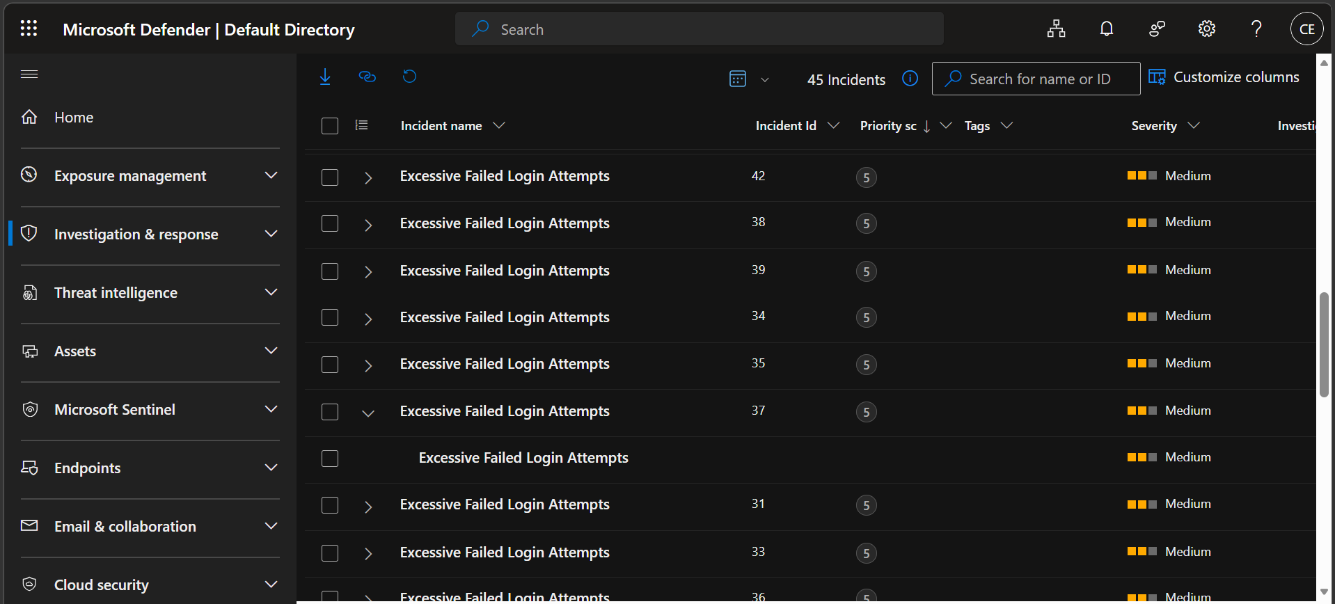Check the box for incident 34
Screen dimensions: 1335x604
pos(330,317)
